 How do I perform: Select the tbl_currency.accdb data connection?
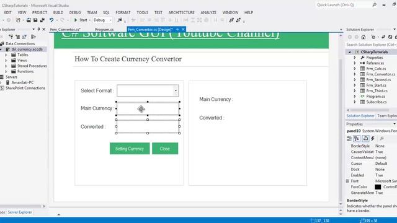point(27,49)
